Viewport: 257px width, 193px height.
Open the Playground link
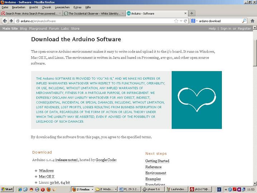38,29
